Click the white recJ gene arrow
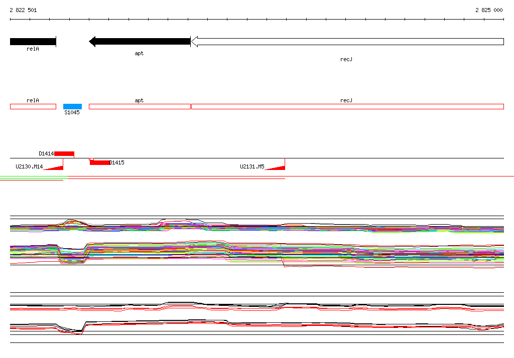Screen dimensions: 514x358 point(347,42)
